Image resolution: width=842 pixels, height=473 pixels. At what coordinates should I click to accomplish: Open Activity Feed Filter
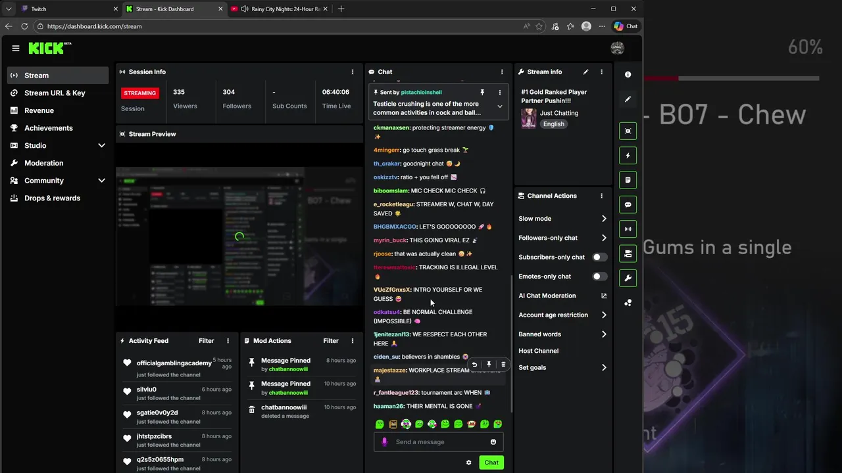click(207, 341)
